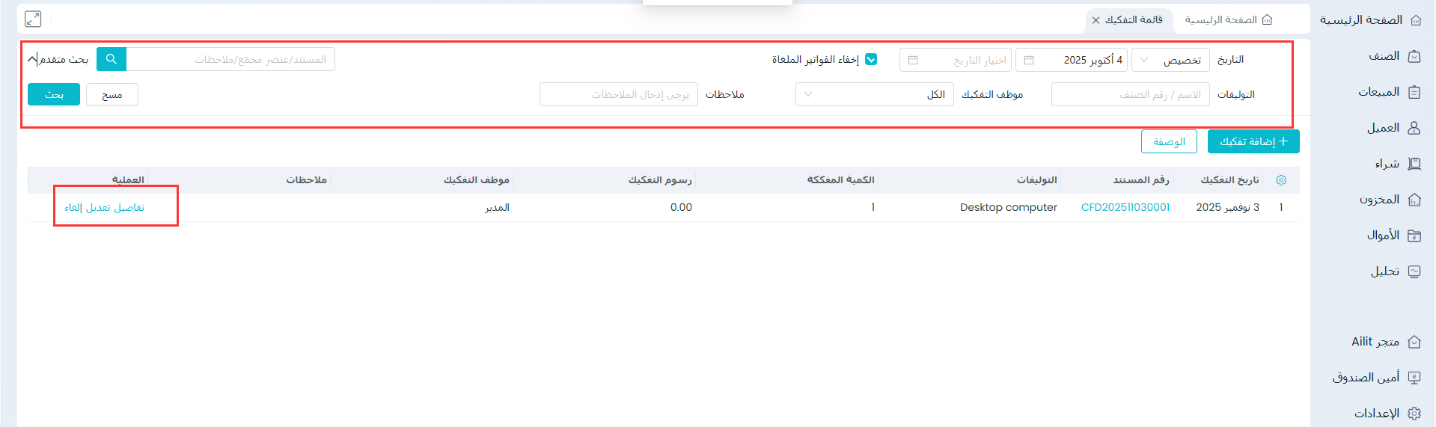This screenshot has width=1436, height=427.
Task: Open document link CFD202511030001
Action: 1125,207
